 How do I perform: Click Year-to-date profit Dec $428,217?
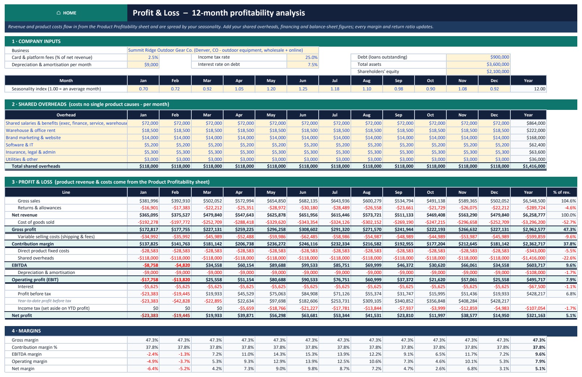pyautogui.click(x=494, y=301)
